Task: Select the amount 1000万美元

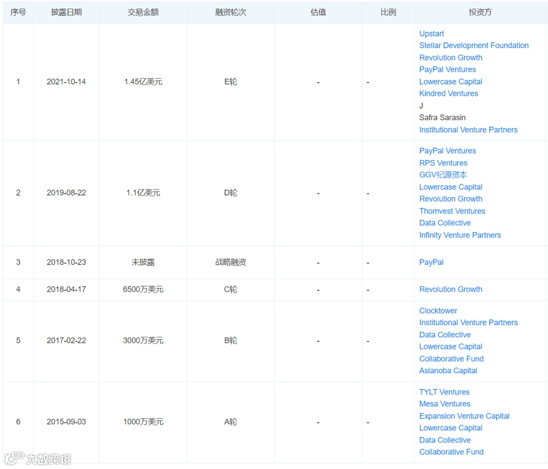Action: click(x=143, y=422)
